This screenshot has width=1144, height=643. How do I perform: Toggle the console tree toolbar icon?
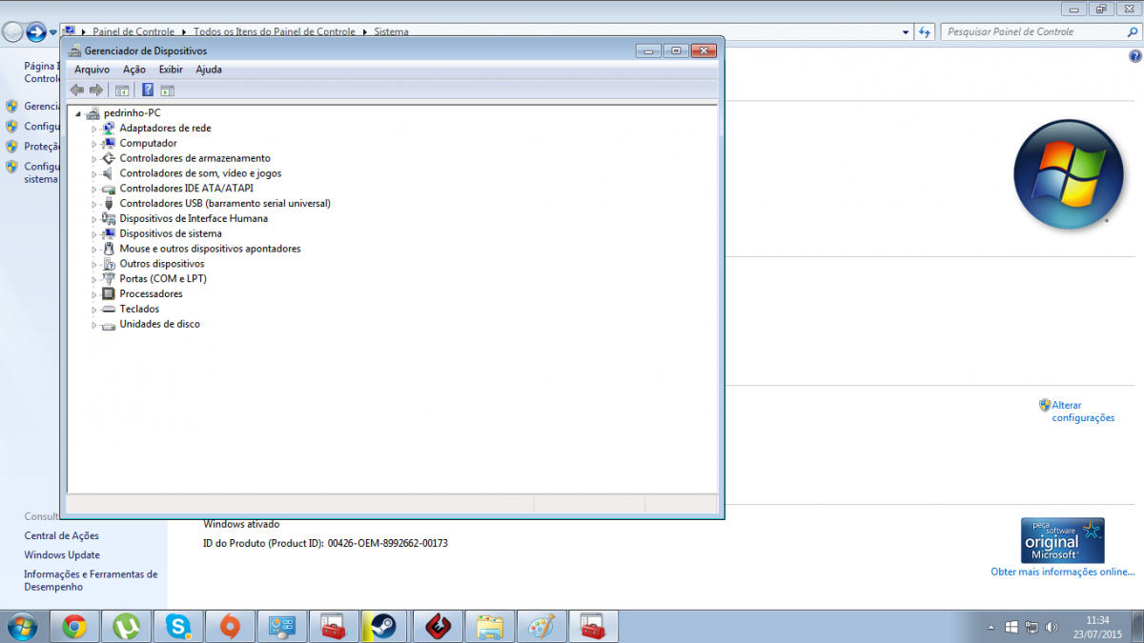point(121,90)
